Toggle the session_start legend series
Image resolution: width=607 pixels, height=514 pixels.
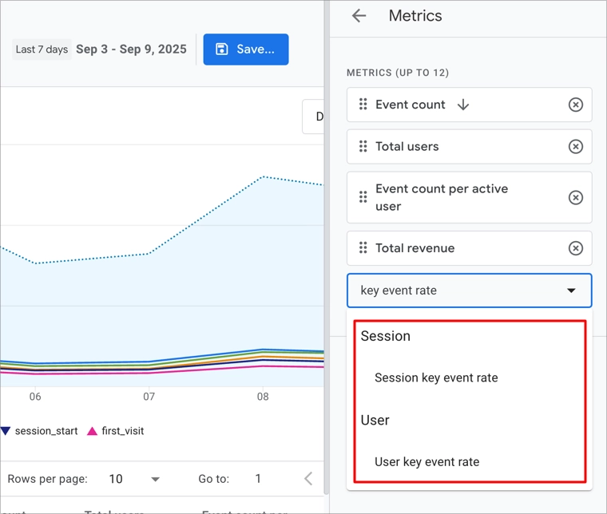[40, 431]
